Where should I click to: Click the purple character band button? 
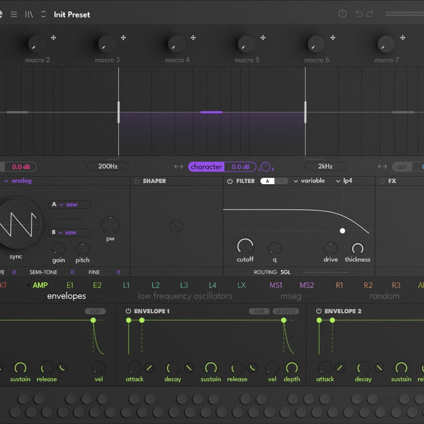coord(207,167)
